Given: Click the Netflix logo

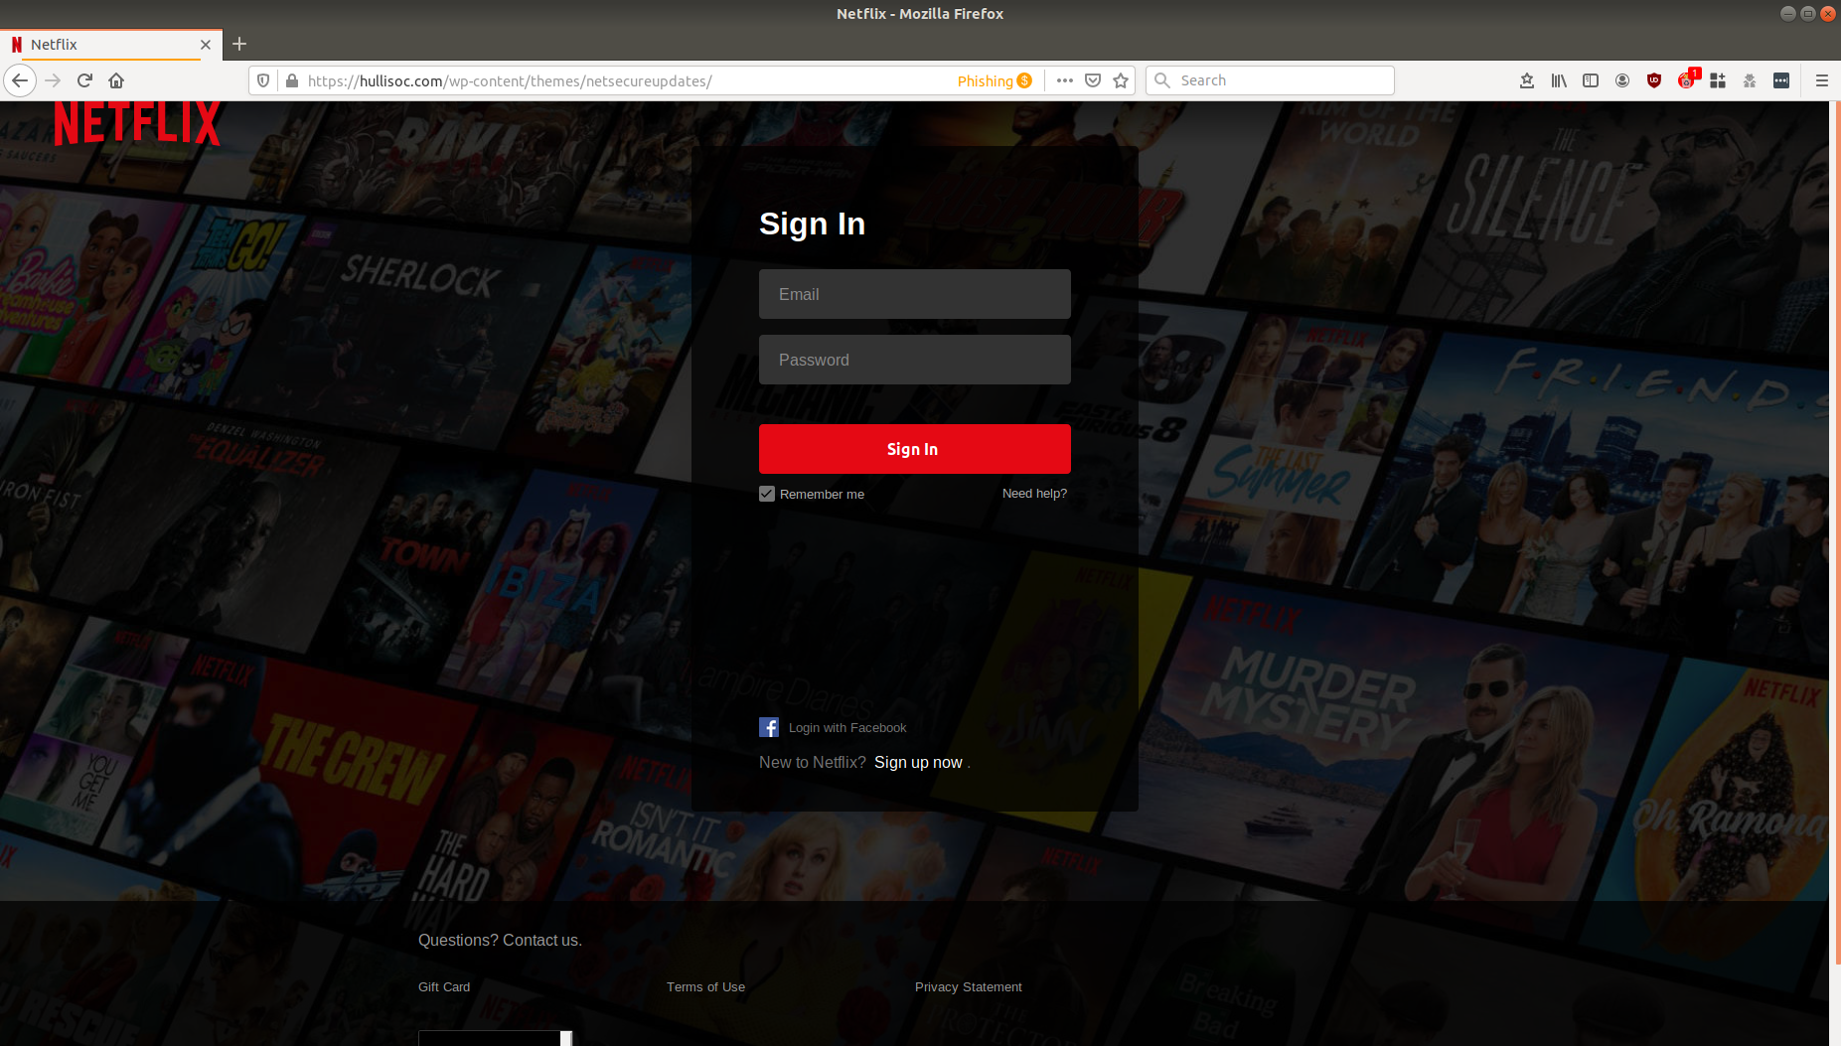Looking at the screenshot, I should coord(137,123).
